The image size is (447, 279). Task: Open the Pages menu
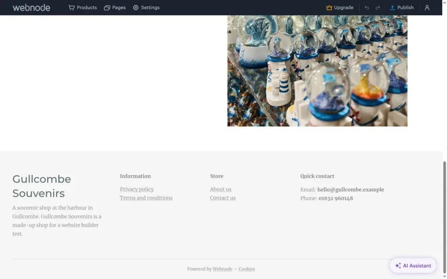click(115, 8)
